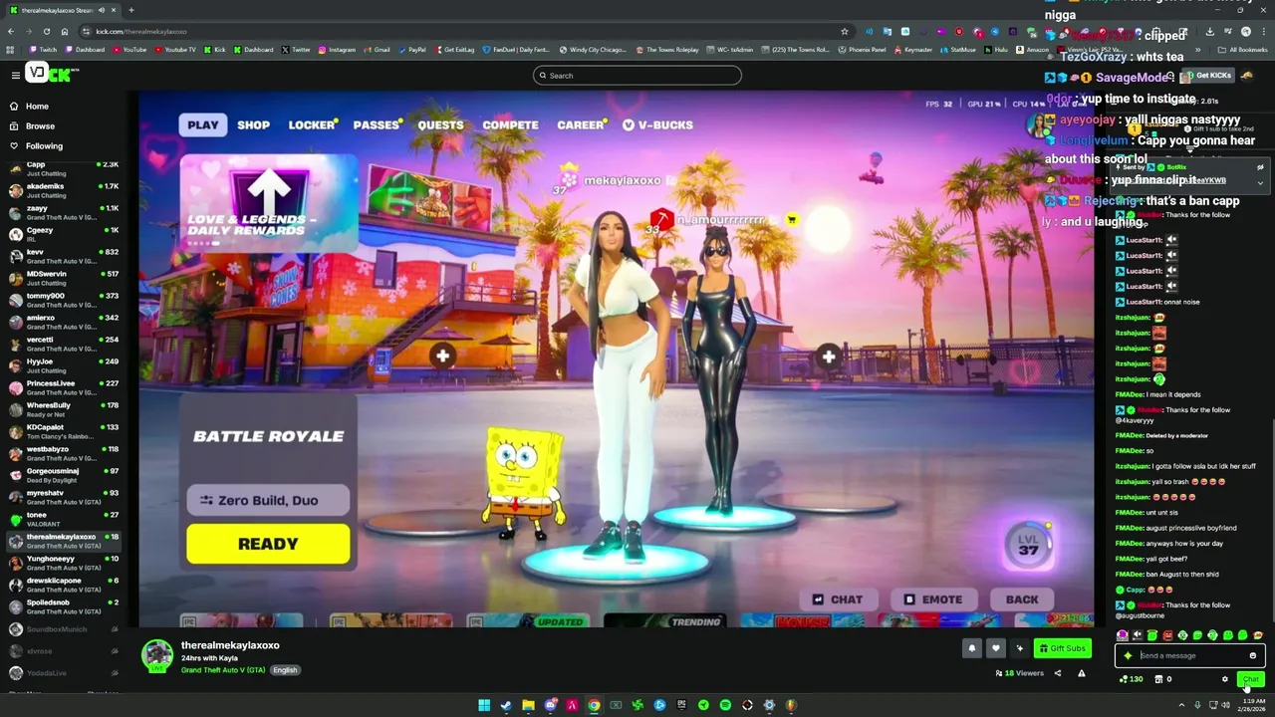
Task: Click the BACK button in lobby
Action: (1021, 599)
